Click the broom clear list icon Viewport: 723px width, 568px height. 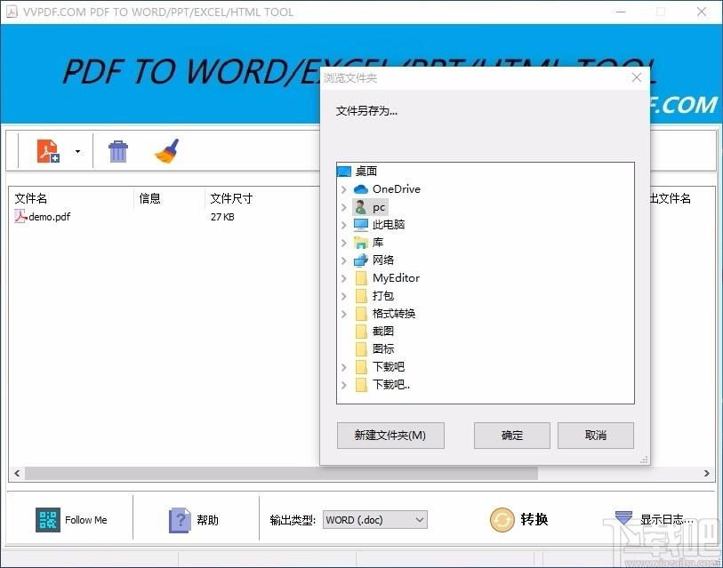(167, 151)
